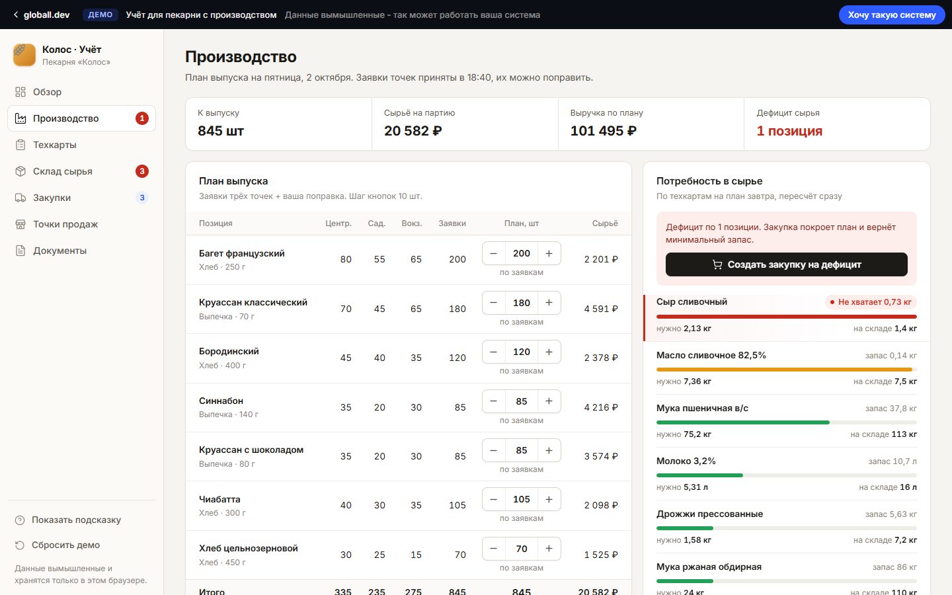This screenshot has width=952, height=595.
Task: Click the Показать подсказку help icon
Action: point(20,520)
